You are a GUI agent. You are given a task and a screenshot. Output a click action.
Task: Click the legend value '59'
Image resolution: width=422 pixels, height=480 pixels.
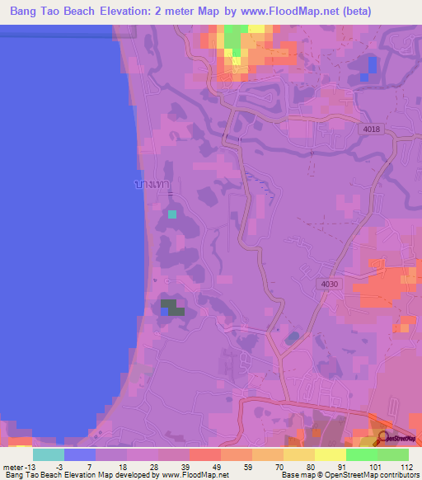248,468
